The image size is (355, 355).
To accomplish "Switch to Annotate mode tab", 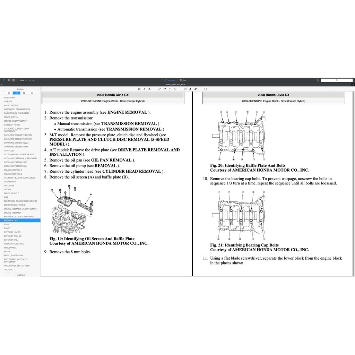I will point(170,80).
